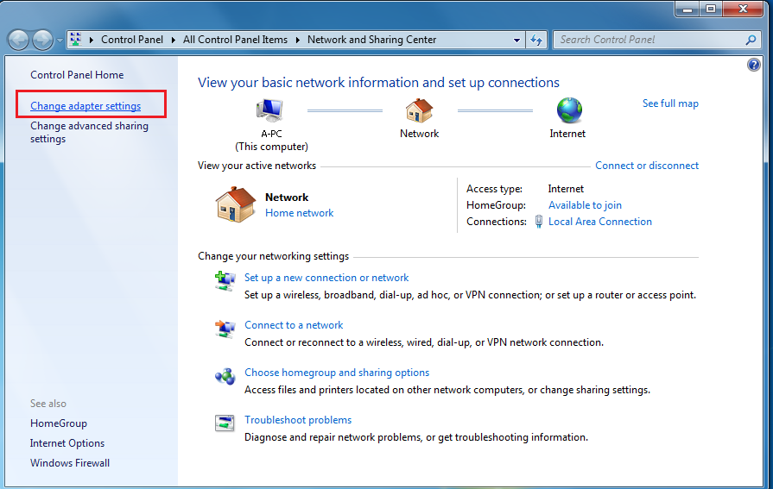Click the Search Control Panel field

click(648, 40)
